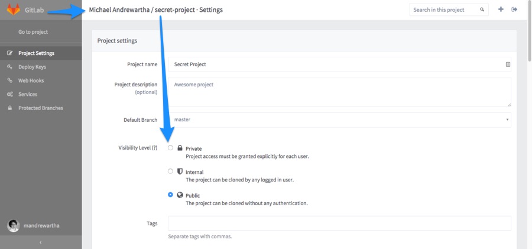Click the Search in this project field
The width and height of the screenshot is (532, 249).
point(449,10)
